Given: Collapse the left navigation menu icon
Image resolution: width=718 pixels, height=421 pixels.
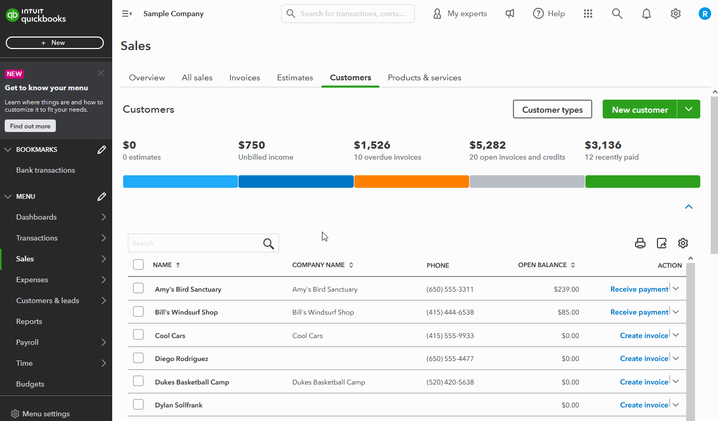Looking at the screenshot, I should [126, 14].
